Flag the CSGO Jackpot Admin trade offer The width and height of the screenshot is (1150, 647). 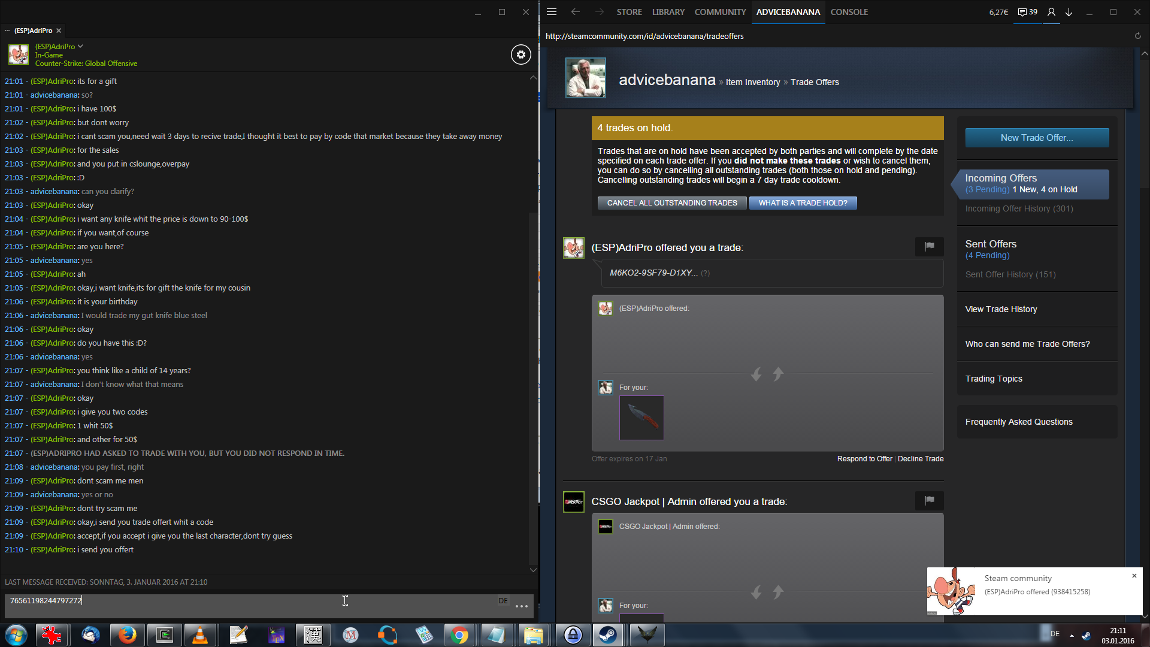(x=929, y=500)
